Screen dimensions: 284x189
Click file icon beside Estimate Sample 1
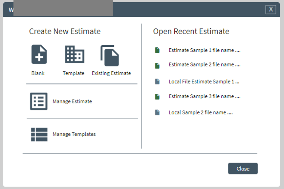[157, 50]
